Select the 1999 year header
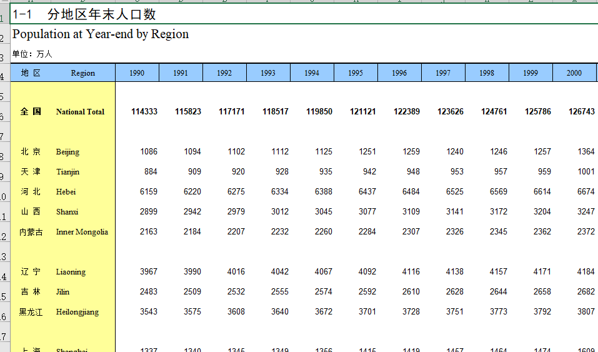 (531, 73)
